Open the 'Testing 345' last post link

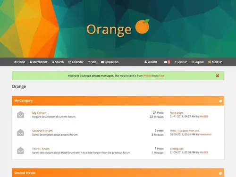tap(177, 149)
